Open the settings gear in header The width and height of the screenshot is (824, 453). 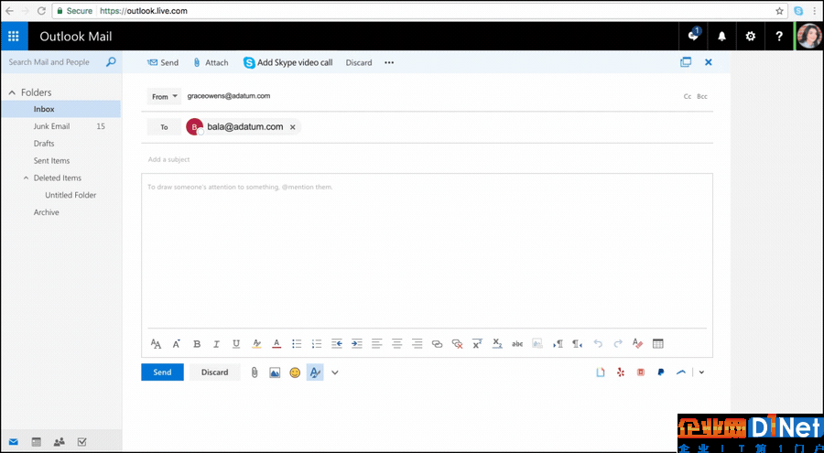click(751, 37)
